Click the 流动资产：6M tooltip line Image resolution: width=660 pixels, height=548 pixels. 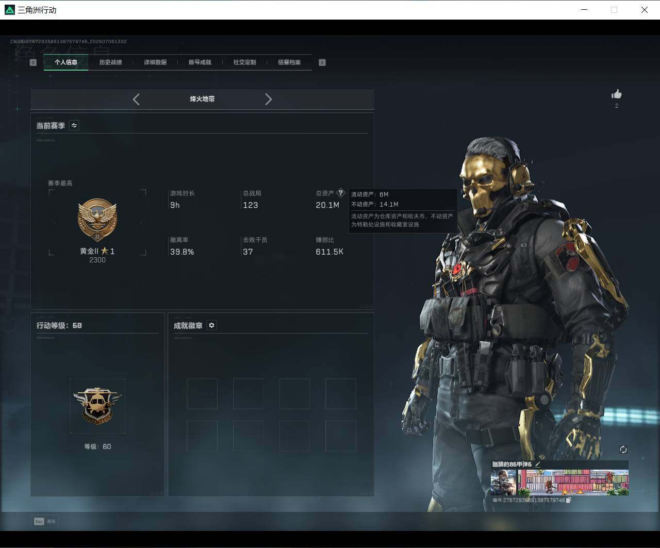(370, 194)
